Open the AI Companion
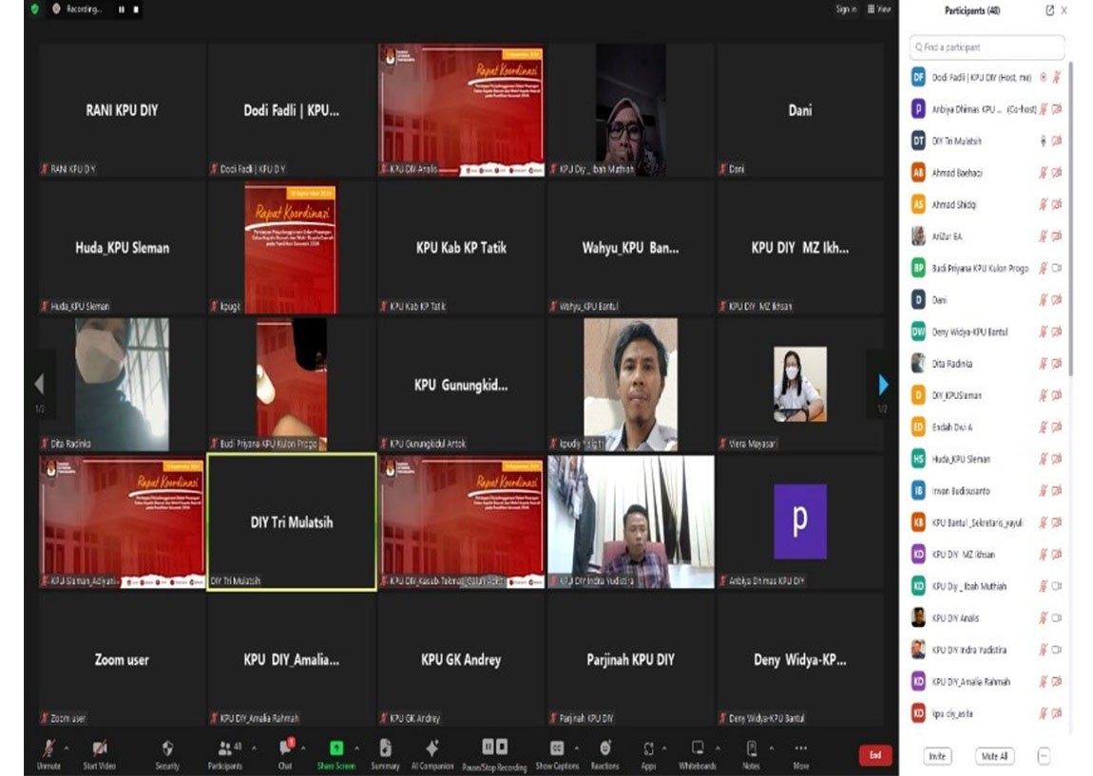Screen dimensions: 1093x776 click(432, 748)
